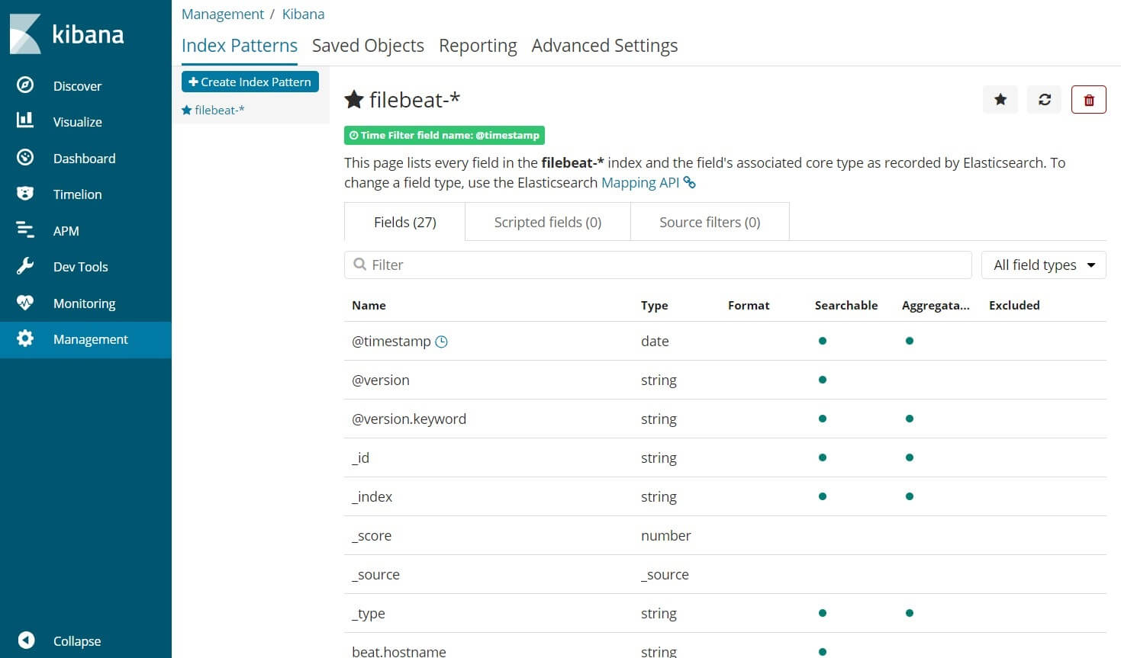Open the Saved Objects tab

368,46
